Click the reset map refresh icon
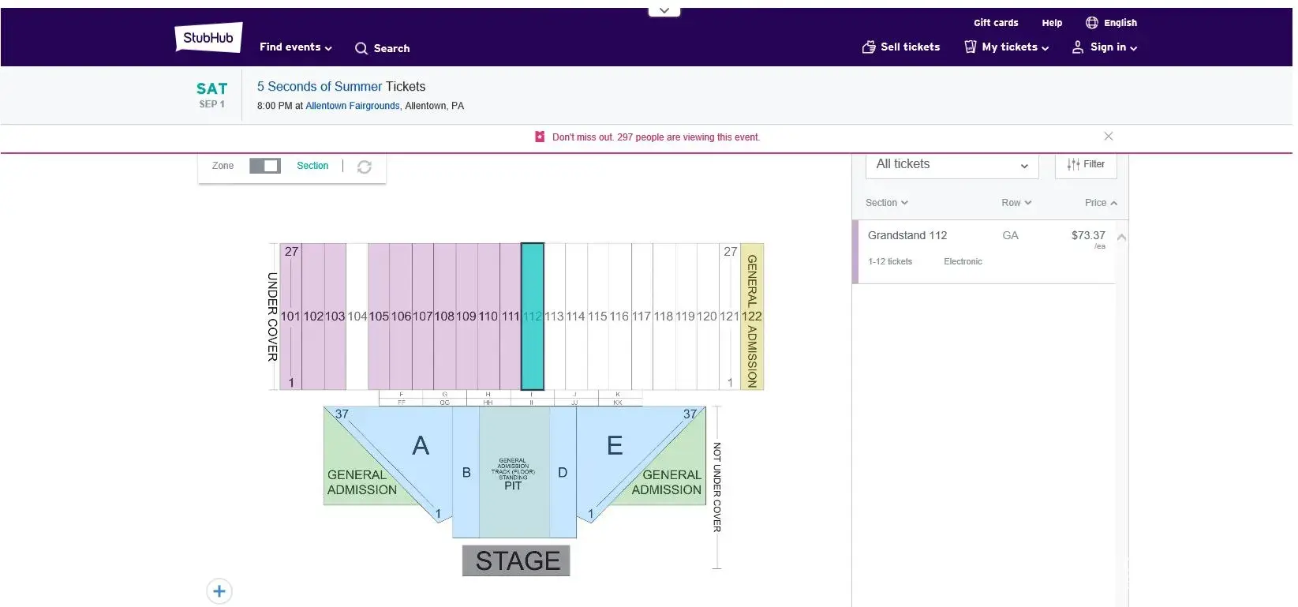Image resolution: width=1298 pixels, height=607 pixels. 364,167
